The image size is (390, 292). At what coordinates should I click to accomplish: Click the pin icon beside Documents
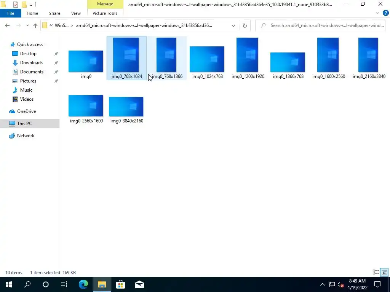click(x=56, y=72)
